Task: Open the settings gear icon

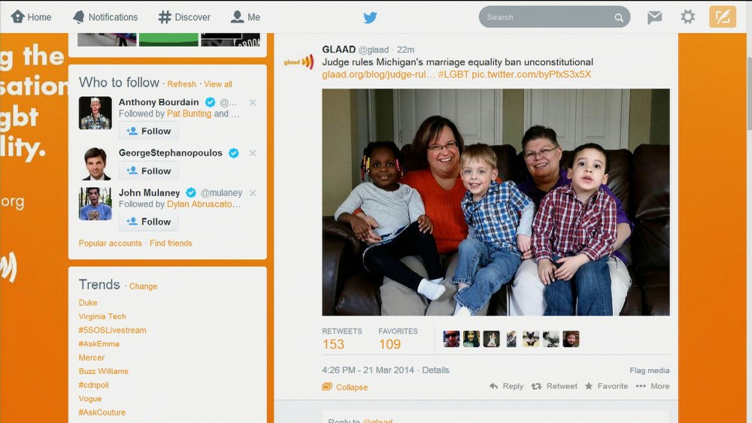Action: 688,17
